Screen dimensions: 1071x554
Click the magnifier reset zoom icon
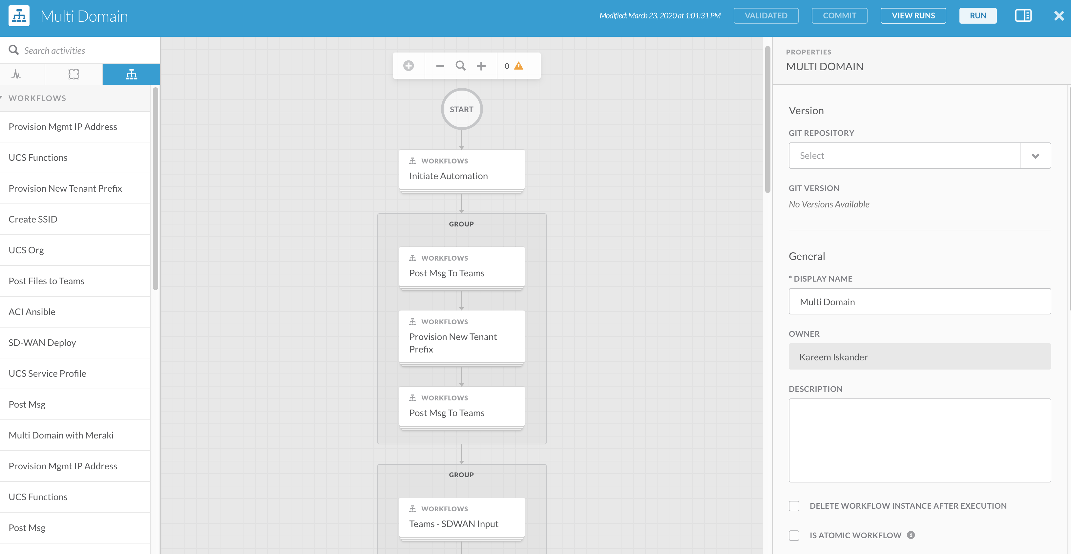[460, 66]
